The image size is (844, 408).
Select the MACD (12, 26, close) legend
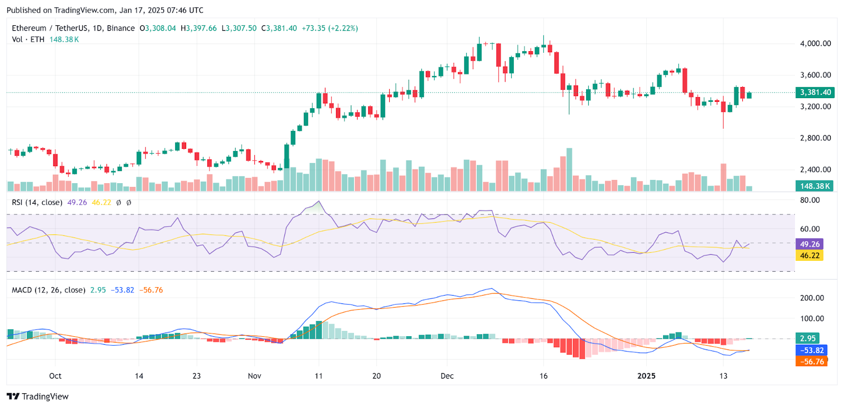[49, 290]
